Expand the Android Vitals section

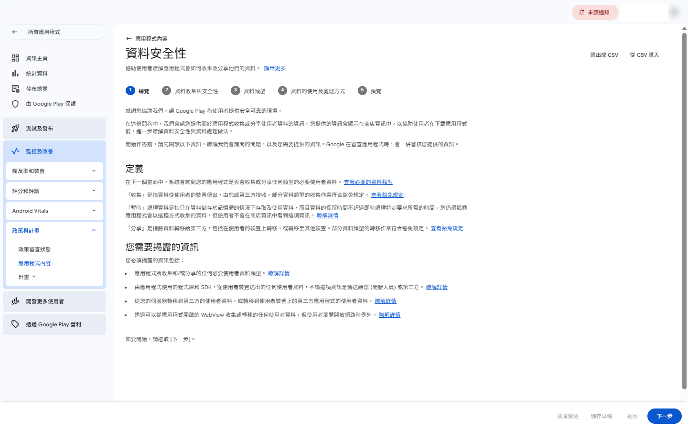coord(54,211)
